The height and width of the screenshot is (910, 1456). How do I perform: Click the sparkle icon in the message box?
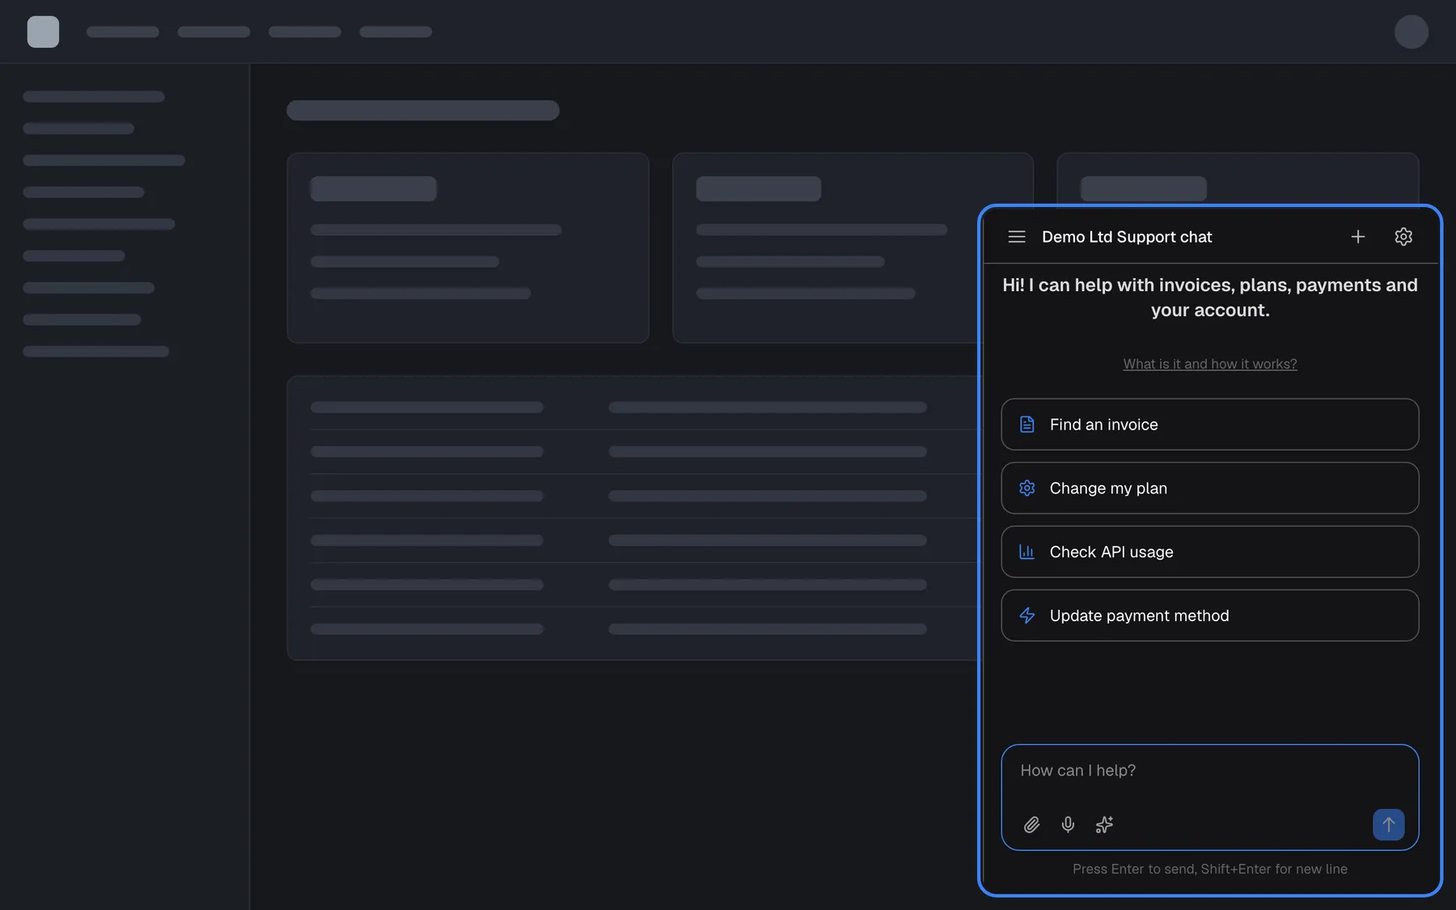1104,824
